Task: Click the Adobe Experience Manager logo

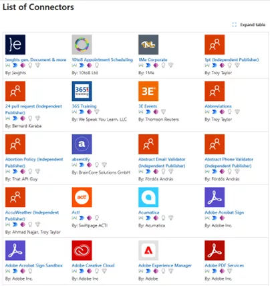Action: click(148, 251)
